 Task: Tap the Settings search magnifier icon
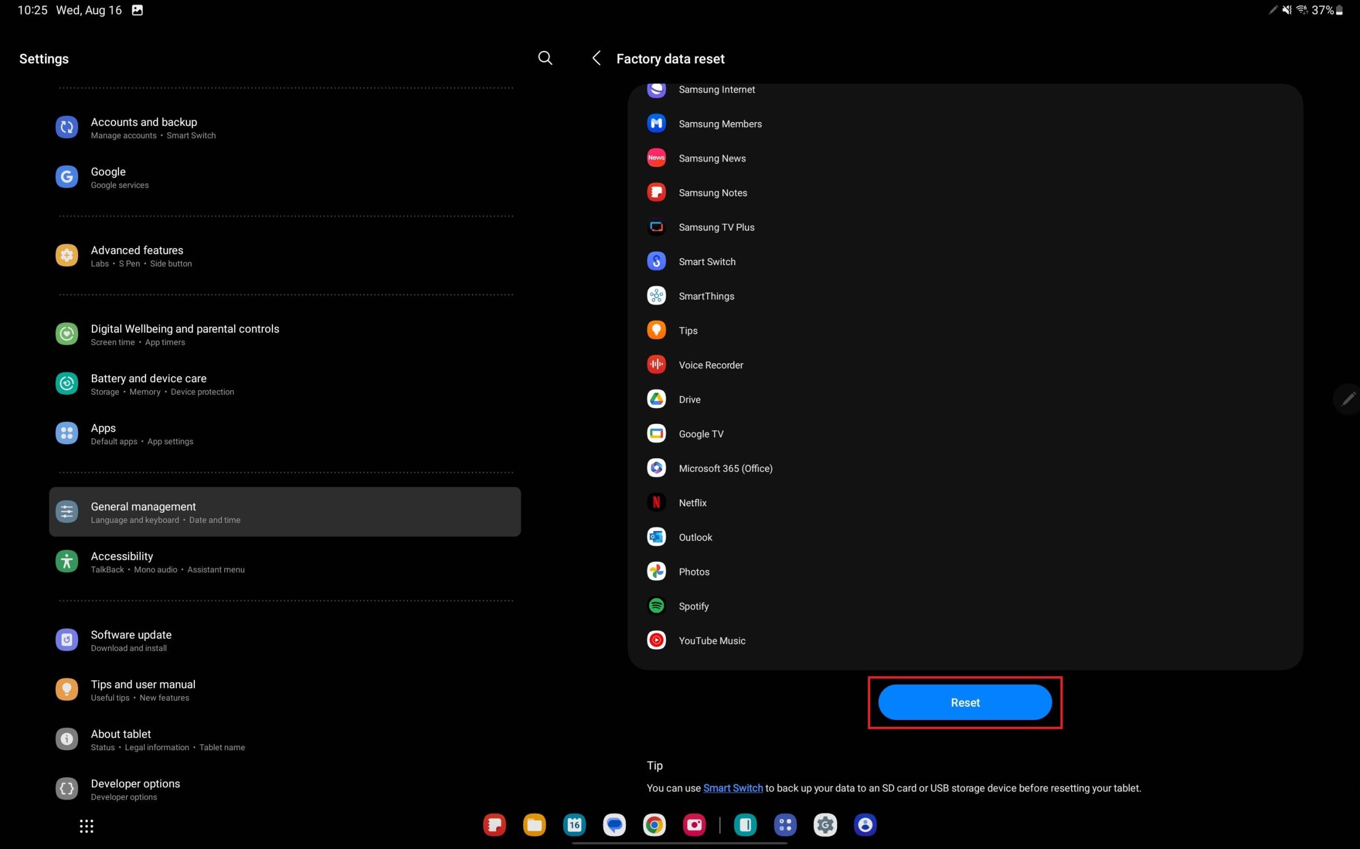(545, 58)
